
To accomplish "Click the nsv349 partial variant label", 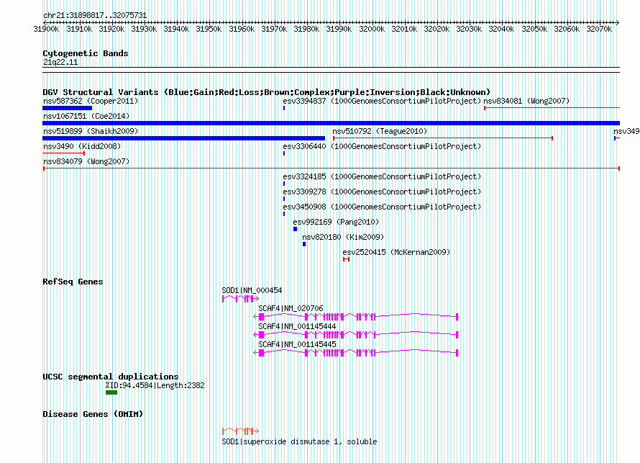I will pyautogui.click(x=626, y=131).
